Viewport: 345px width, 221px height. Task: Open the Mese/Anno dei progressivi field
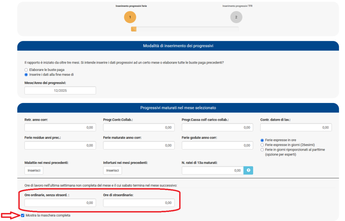pyautogui.click(x=60, y=90)
